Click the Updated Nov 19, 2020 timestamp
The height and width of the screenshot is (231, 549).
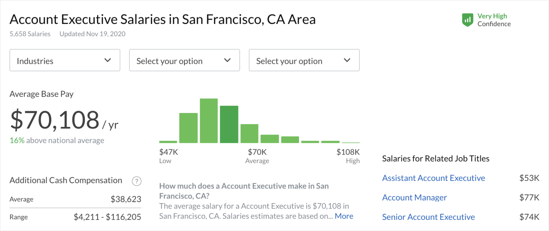(x=92, y=34)
